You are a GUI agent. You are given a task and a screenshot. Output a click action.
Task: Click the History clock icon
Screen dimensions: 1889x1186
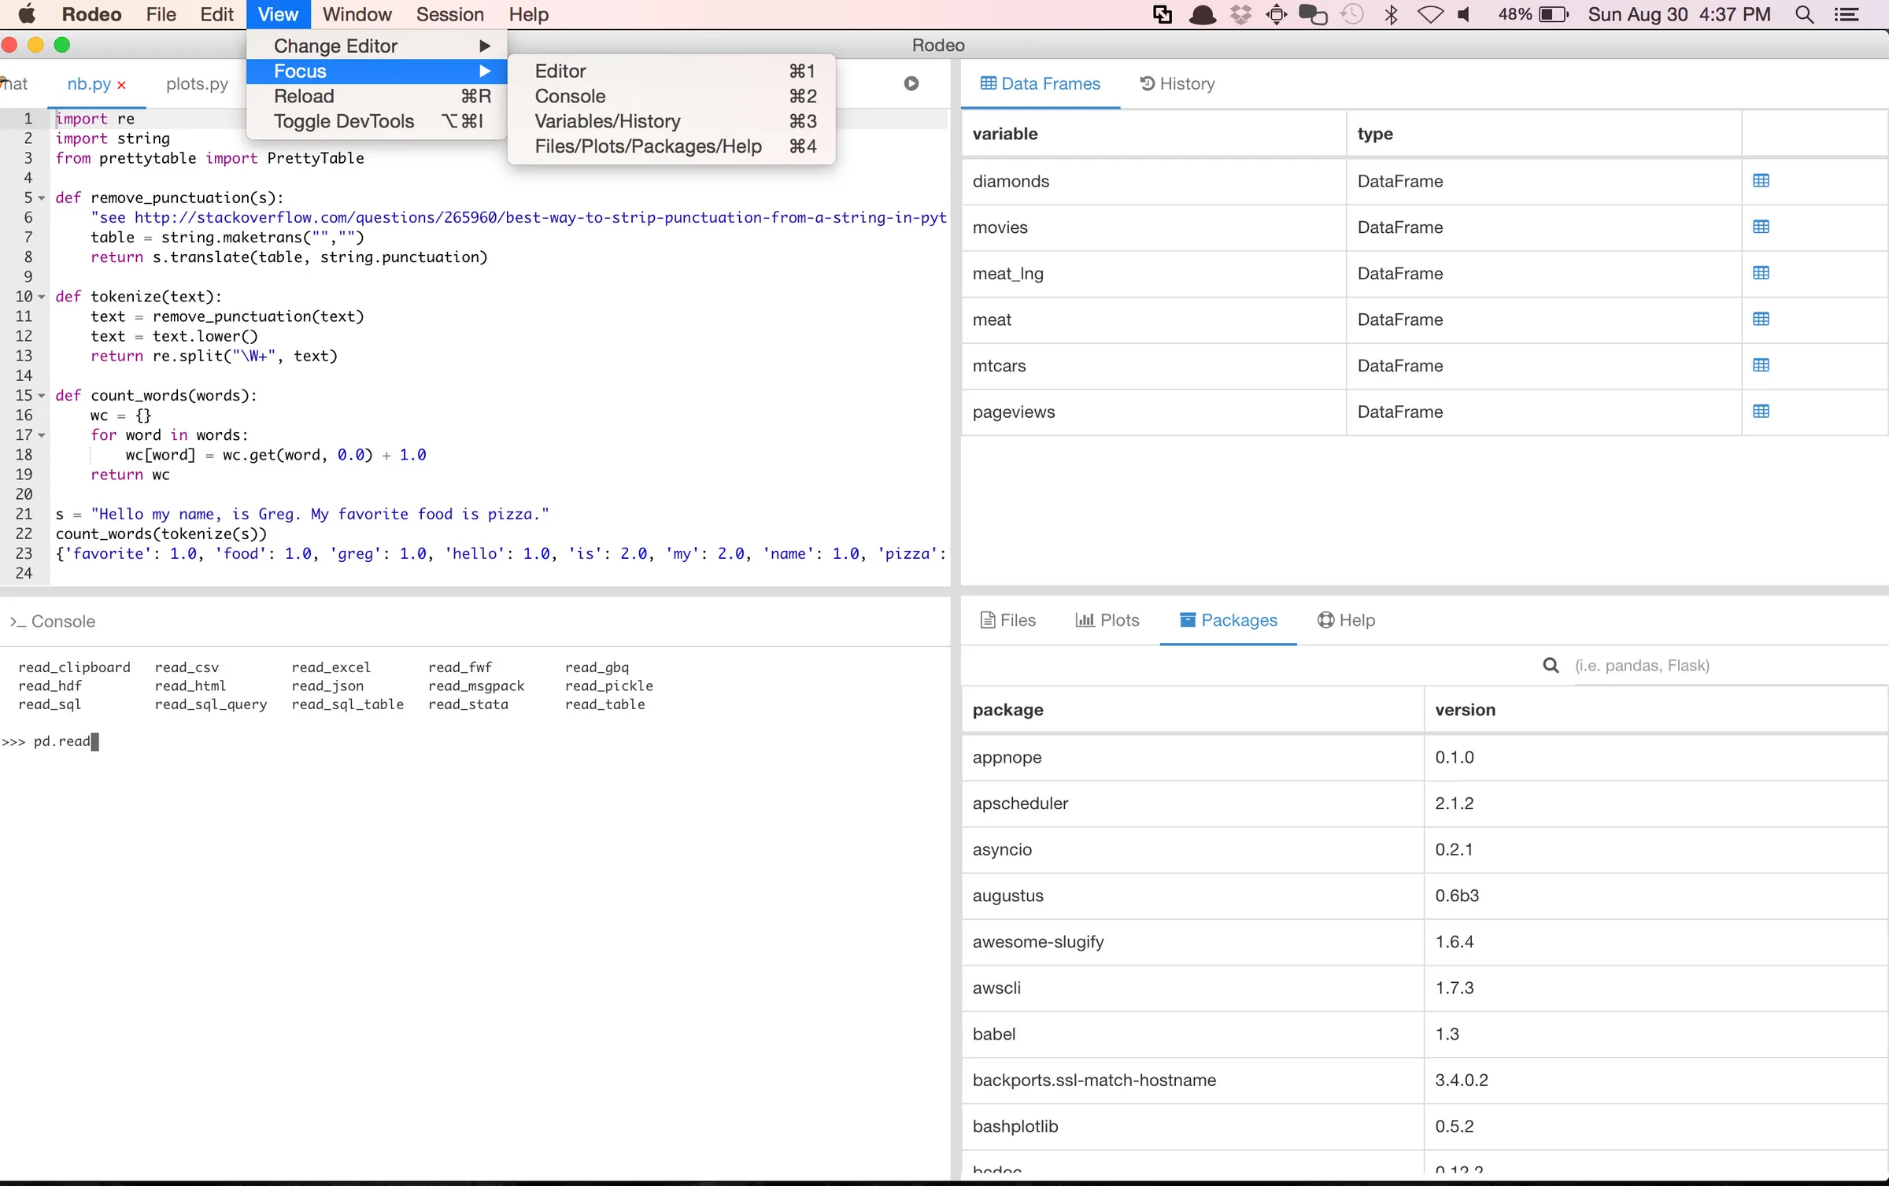click(1146, 83)
